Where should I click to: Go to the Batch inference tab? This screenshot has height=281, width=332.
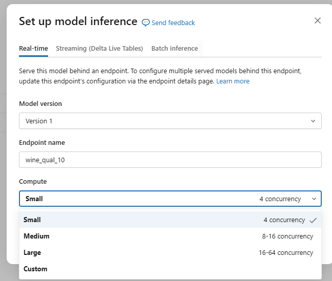click(x=174, y=49)
